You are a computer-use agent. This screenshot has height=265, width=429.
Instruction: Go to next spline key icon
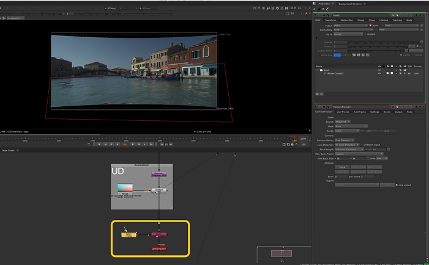pos(359,55)
